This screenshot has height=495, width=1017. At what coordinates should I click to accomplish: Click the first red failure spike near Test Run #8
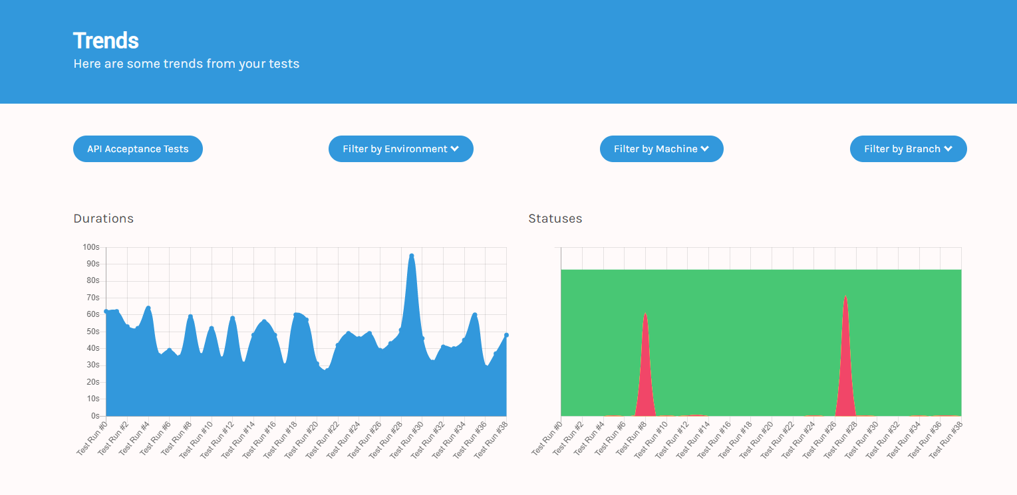645,372
